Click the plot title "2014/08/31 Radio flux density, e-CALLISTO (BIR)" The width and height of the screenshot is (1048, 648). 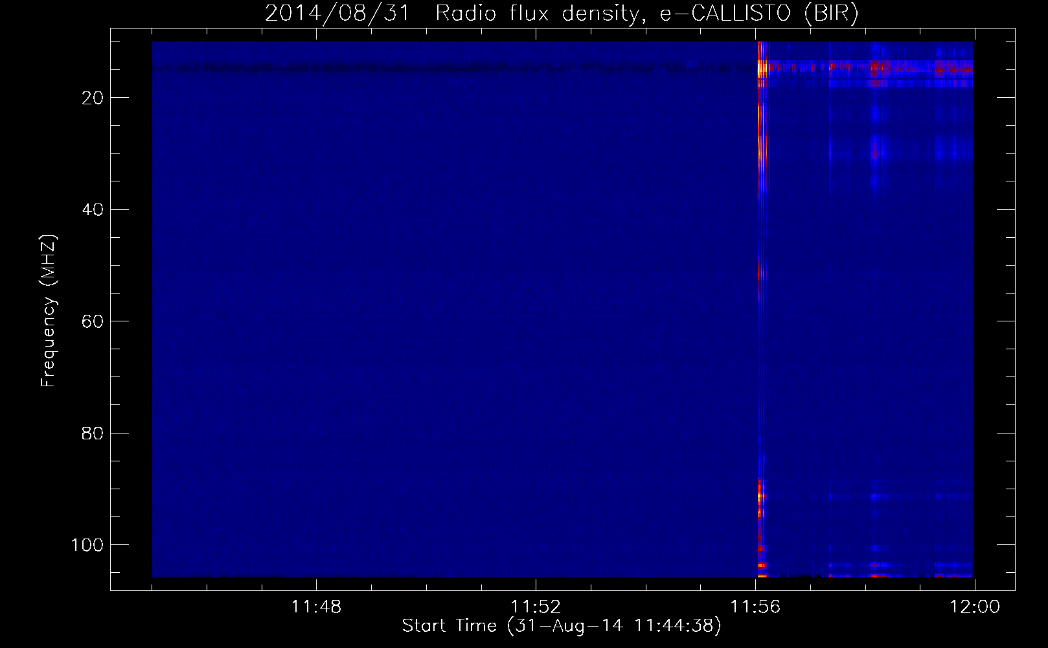click(x=562, y=13)
